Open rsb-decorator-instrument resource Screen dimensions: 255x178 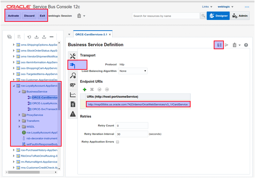42,138
